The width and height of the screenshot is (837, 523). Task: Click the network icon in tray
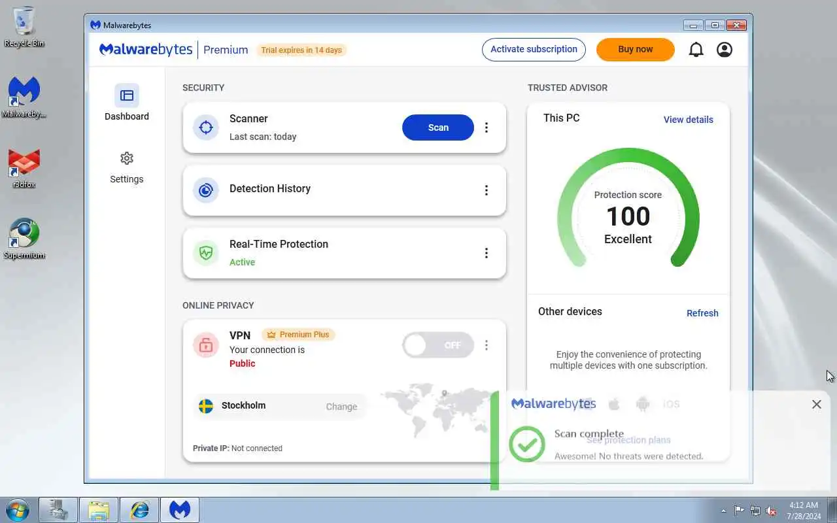point(755,511)
